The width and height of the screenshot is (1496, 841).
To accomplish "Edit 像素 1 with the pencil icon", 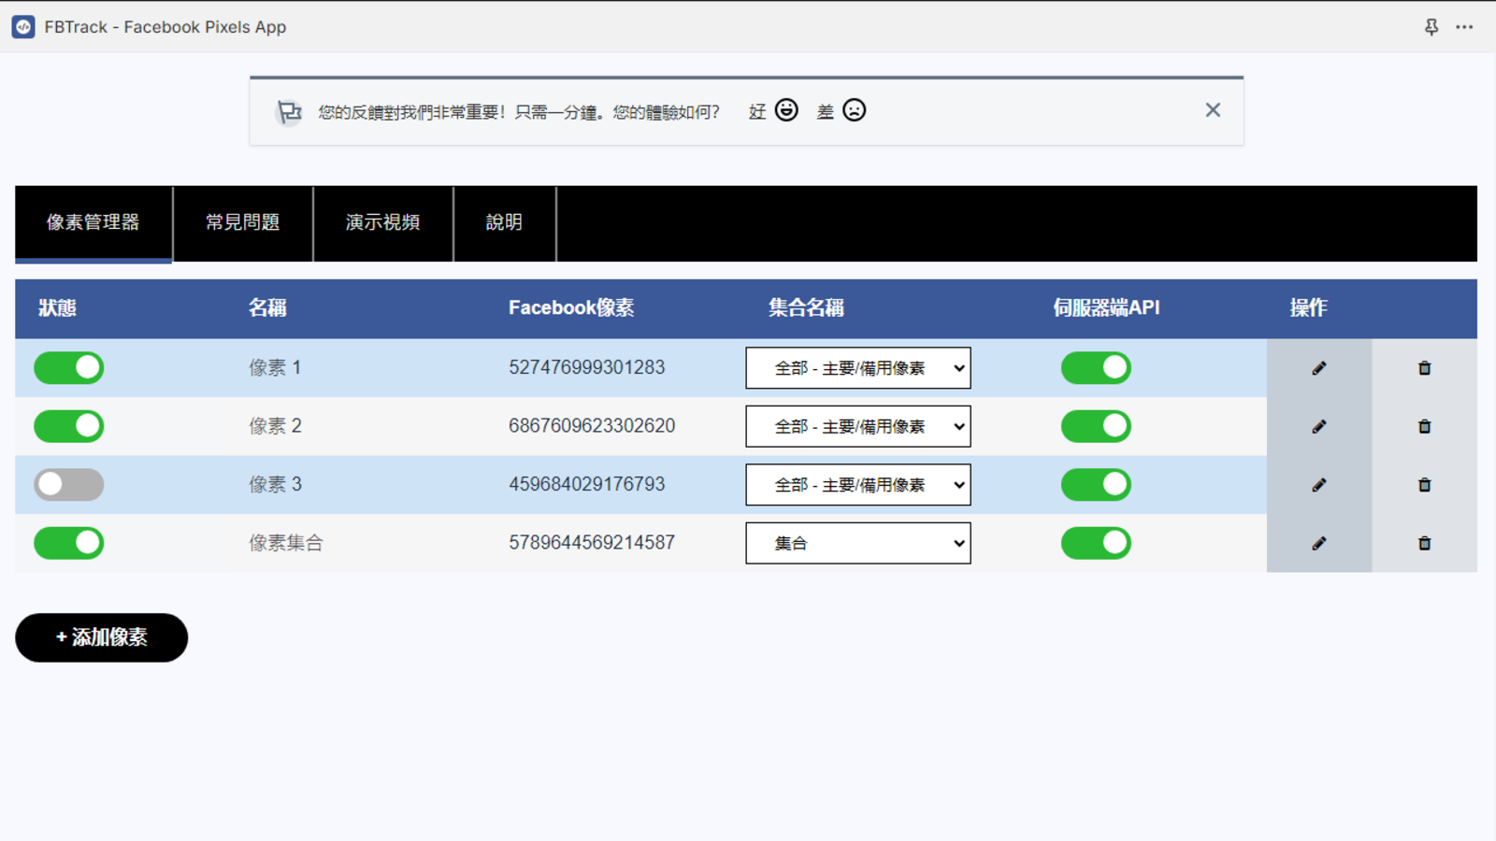I will [x=1318, y=368].
